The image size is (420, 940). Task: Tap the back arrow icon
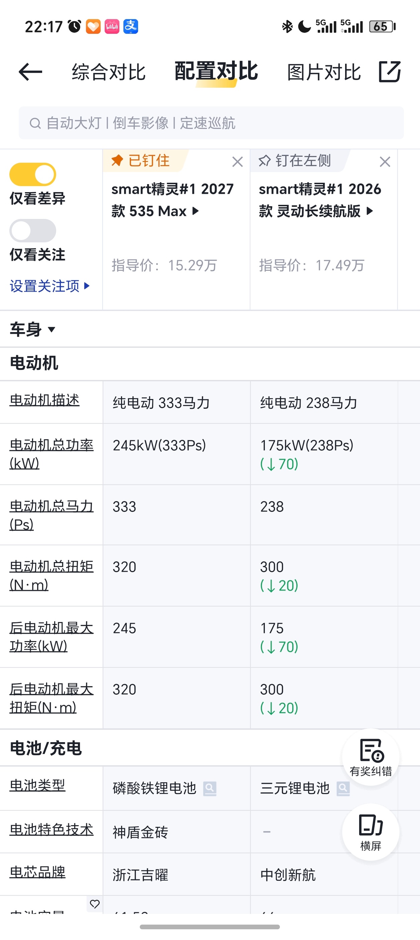(x=30, y=72)
